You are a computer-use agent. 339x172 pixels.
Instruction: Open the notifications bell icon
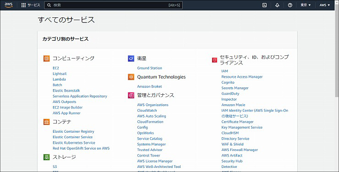pyautogui.click(x=277, y=5)
